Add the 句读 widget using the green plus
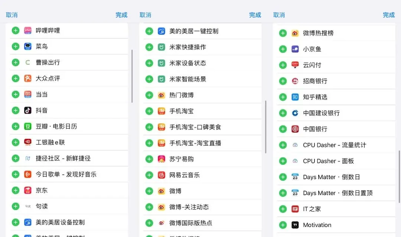 (16, 206)
